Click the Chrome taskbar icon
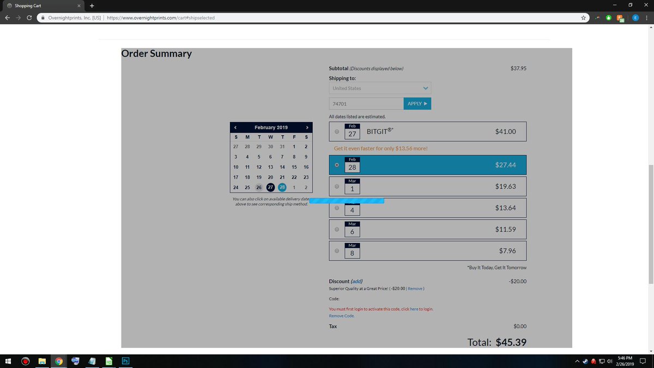The width and height of the screenshot is (654, 368). 59,361
